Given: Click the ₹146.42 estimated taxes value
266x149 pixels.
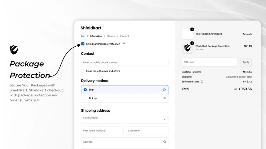Looking at the screenshot, I should coord(247,81).
